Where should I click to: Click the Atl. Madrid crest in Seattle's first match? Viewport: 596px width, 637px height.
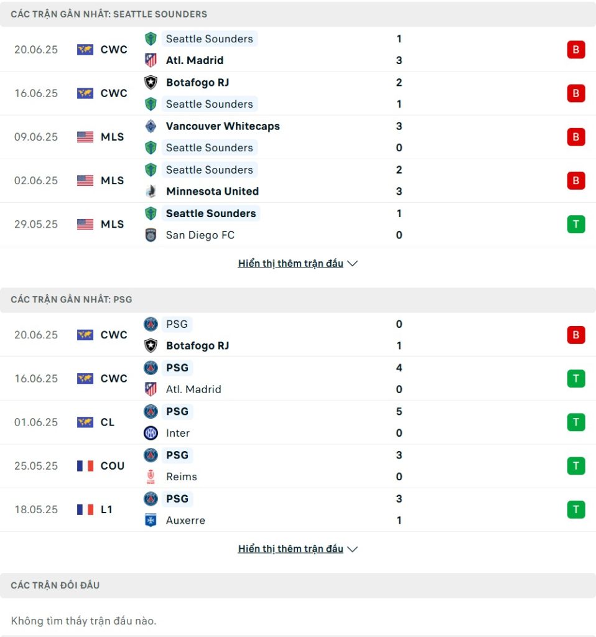click(151, 60)
